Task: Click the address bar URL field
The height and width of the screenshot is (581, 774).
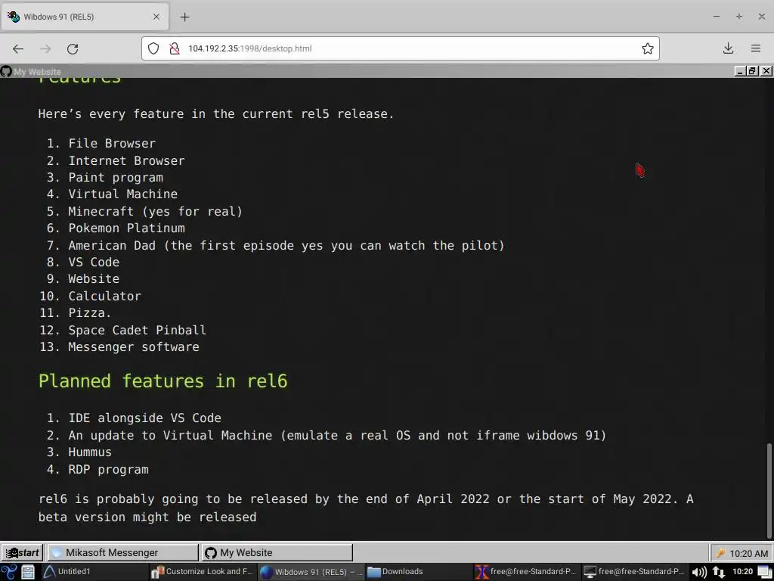Action: [400, 48]
